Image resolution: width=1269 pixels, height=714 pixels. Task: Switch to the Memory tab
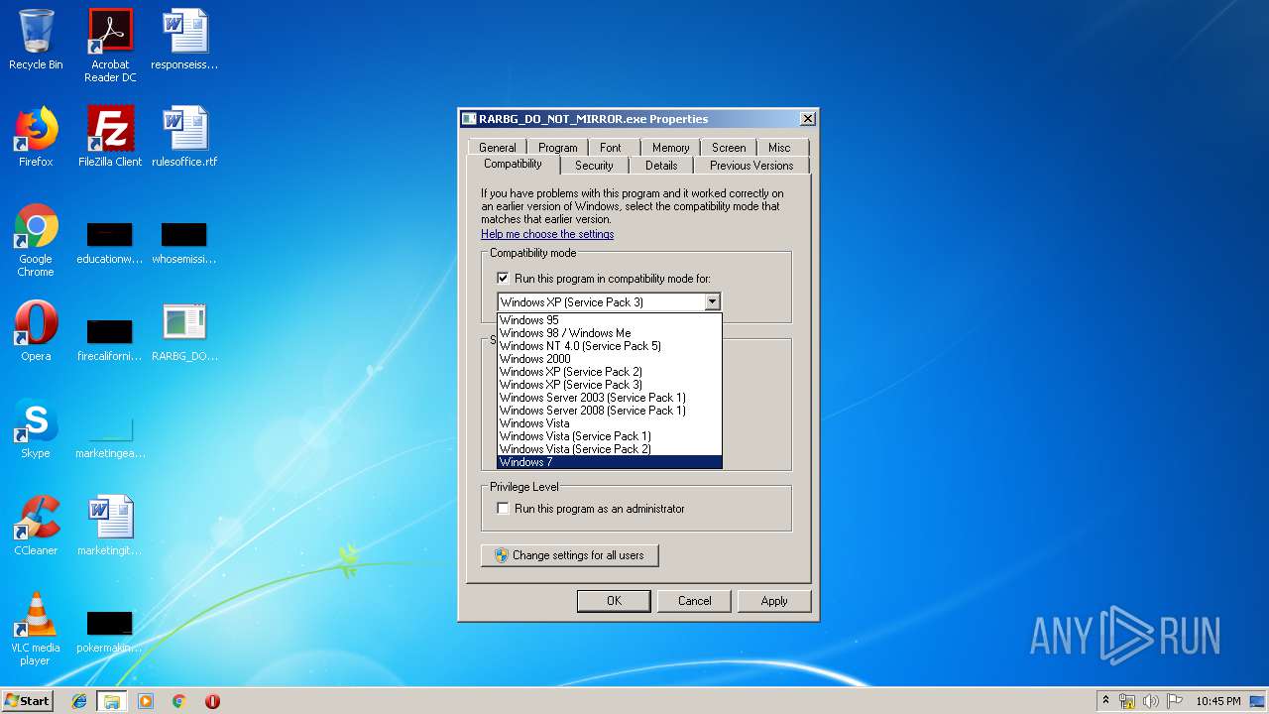(x=670, y=148)
